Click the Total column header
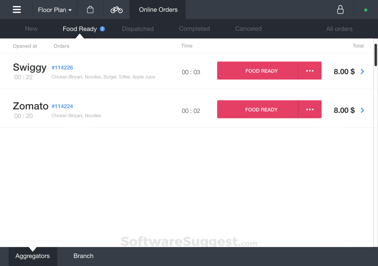378x266 pixels. click(358, 46)
